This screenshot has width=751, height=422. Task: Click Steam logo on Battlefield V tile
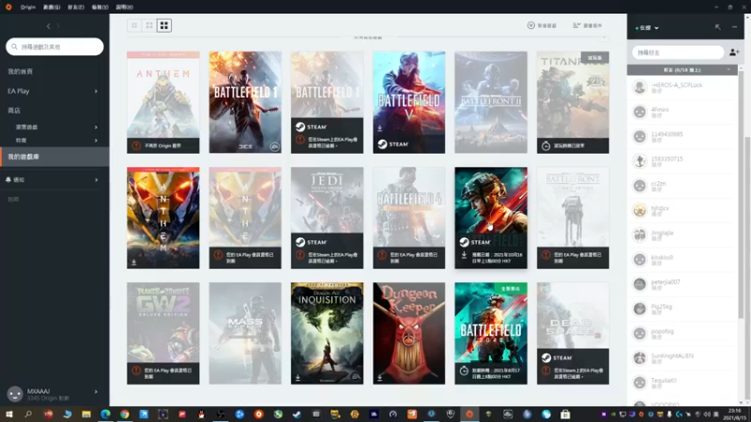tap(382, 144)
